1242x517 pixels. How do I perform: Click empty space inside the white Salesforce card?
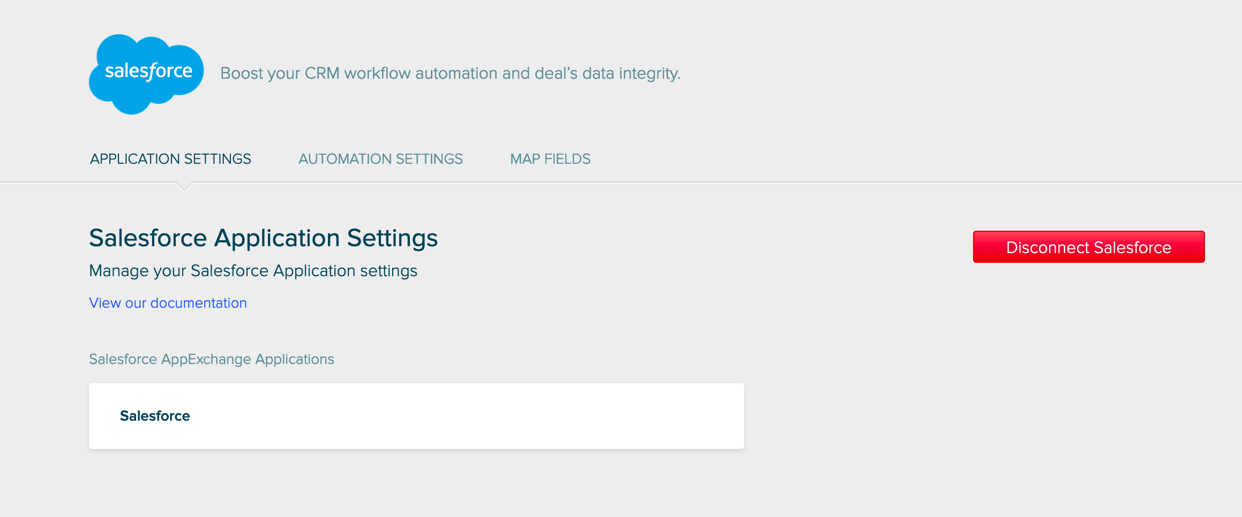[x=482, y=416]
